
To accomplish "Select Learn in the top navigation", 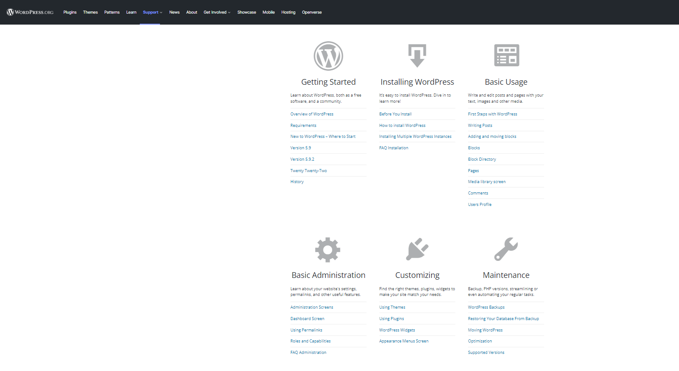I will click(x=131, y=12).
